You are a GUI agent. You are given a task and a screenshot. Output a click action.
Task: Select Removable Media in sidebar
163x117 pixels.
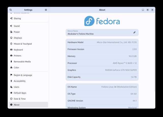(28, 62)
